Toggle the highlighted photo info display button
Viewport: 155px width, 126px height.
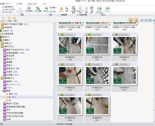point(136,20)
